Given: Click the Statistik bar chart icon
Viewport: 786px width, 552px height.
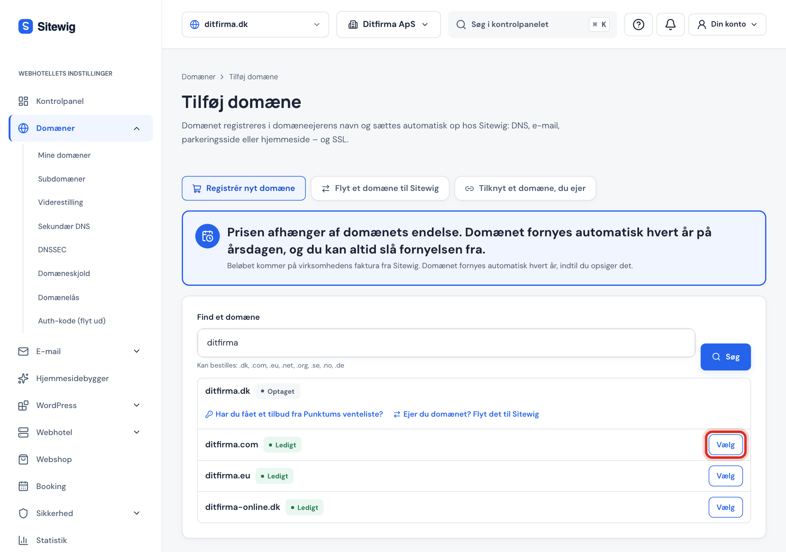Looking at the screenshot, I should click(x=23, y=540).
